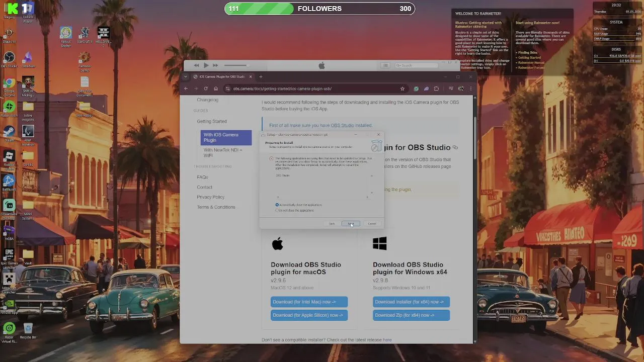Screen dimensions: 644x362
Task: Open Google Chrome desktop icon
Action: tap(9, 86)
